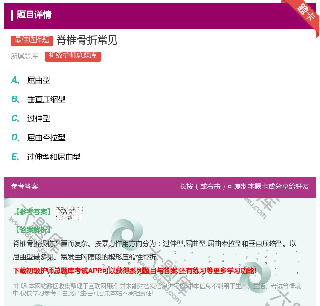
Task: Click the 【参考答案】 green label
Action: [x=34, y=212]
